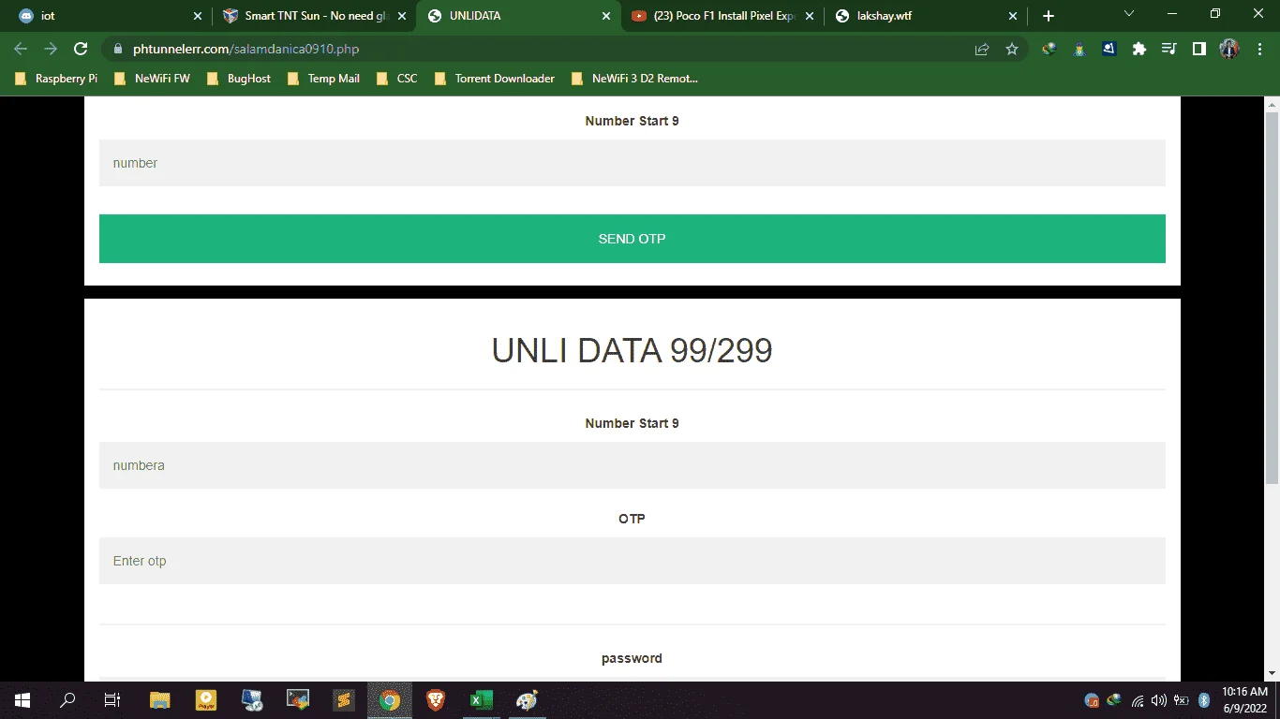The height and width of the screenshot is (719, 1280).
Task: Go back to the previous page
Action: pyautogui.click(x=21, y=50)
